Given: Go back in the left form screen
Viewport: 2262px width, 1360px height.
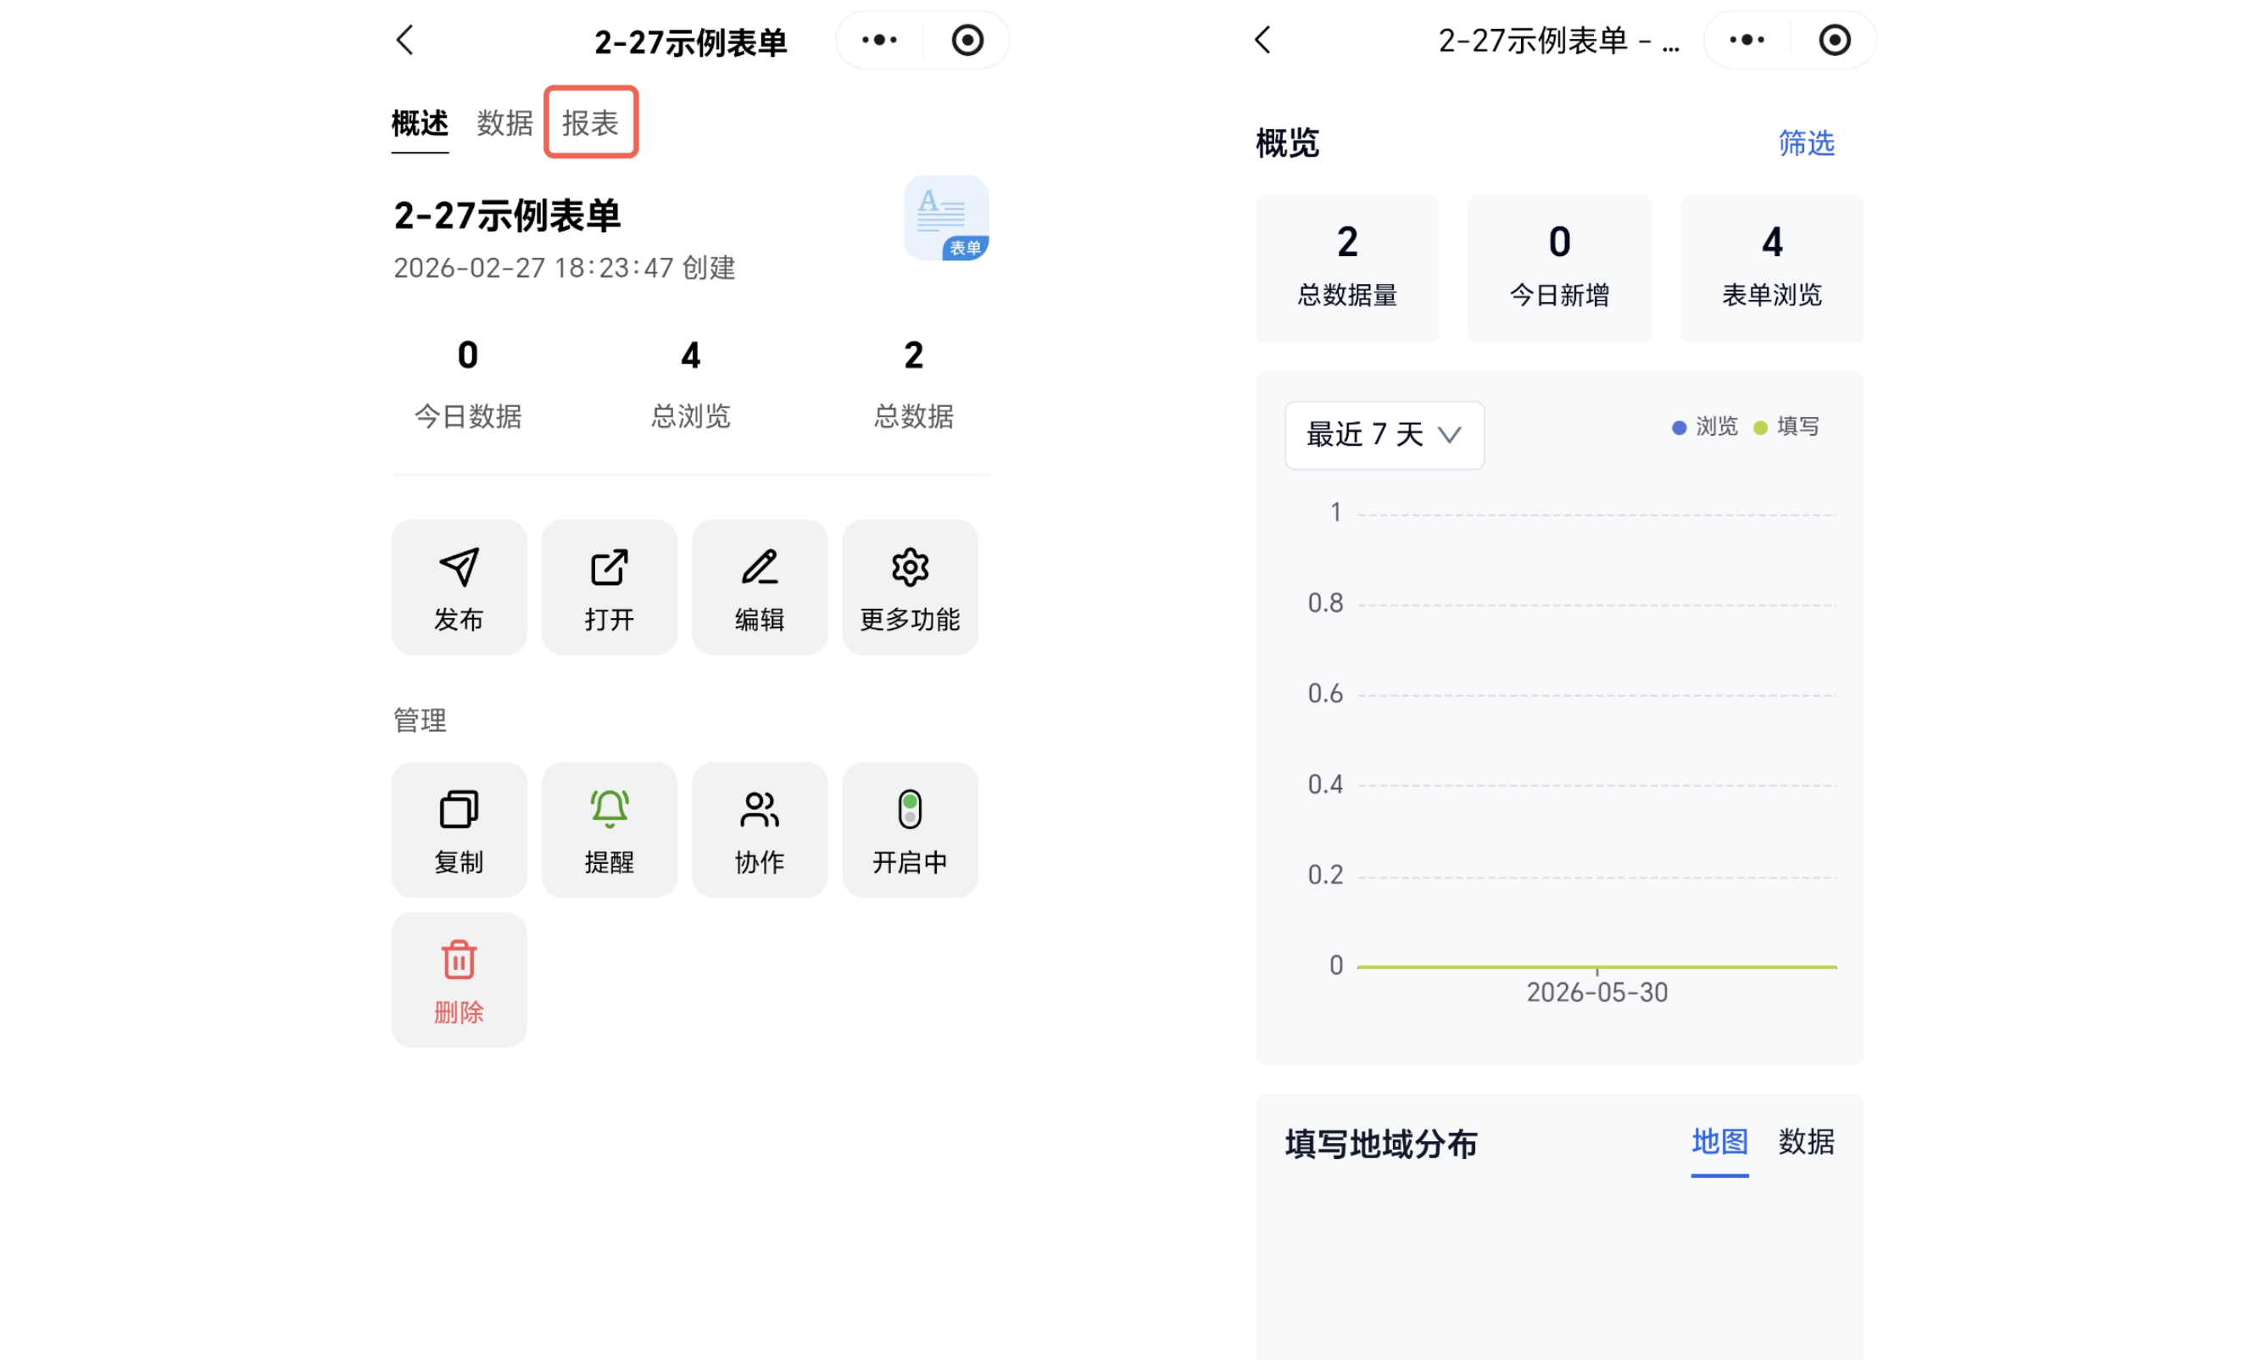Looking at the screenshot, I should [x=405, y=41].
